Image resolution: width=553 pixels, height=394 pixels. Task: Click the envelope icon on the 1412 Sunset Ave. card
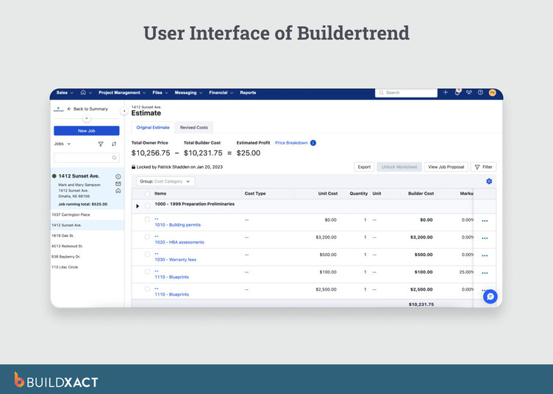click(118, 183)
